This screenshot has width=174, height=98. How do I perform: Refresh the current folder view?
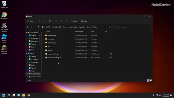(x=109, y=27)
